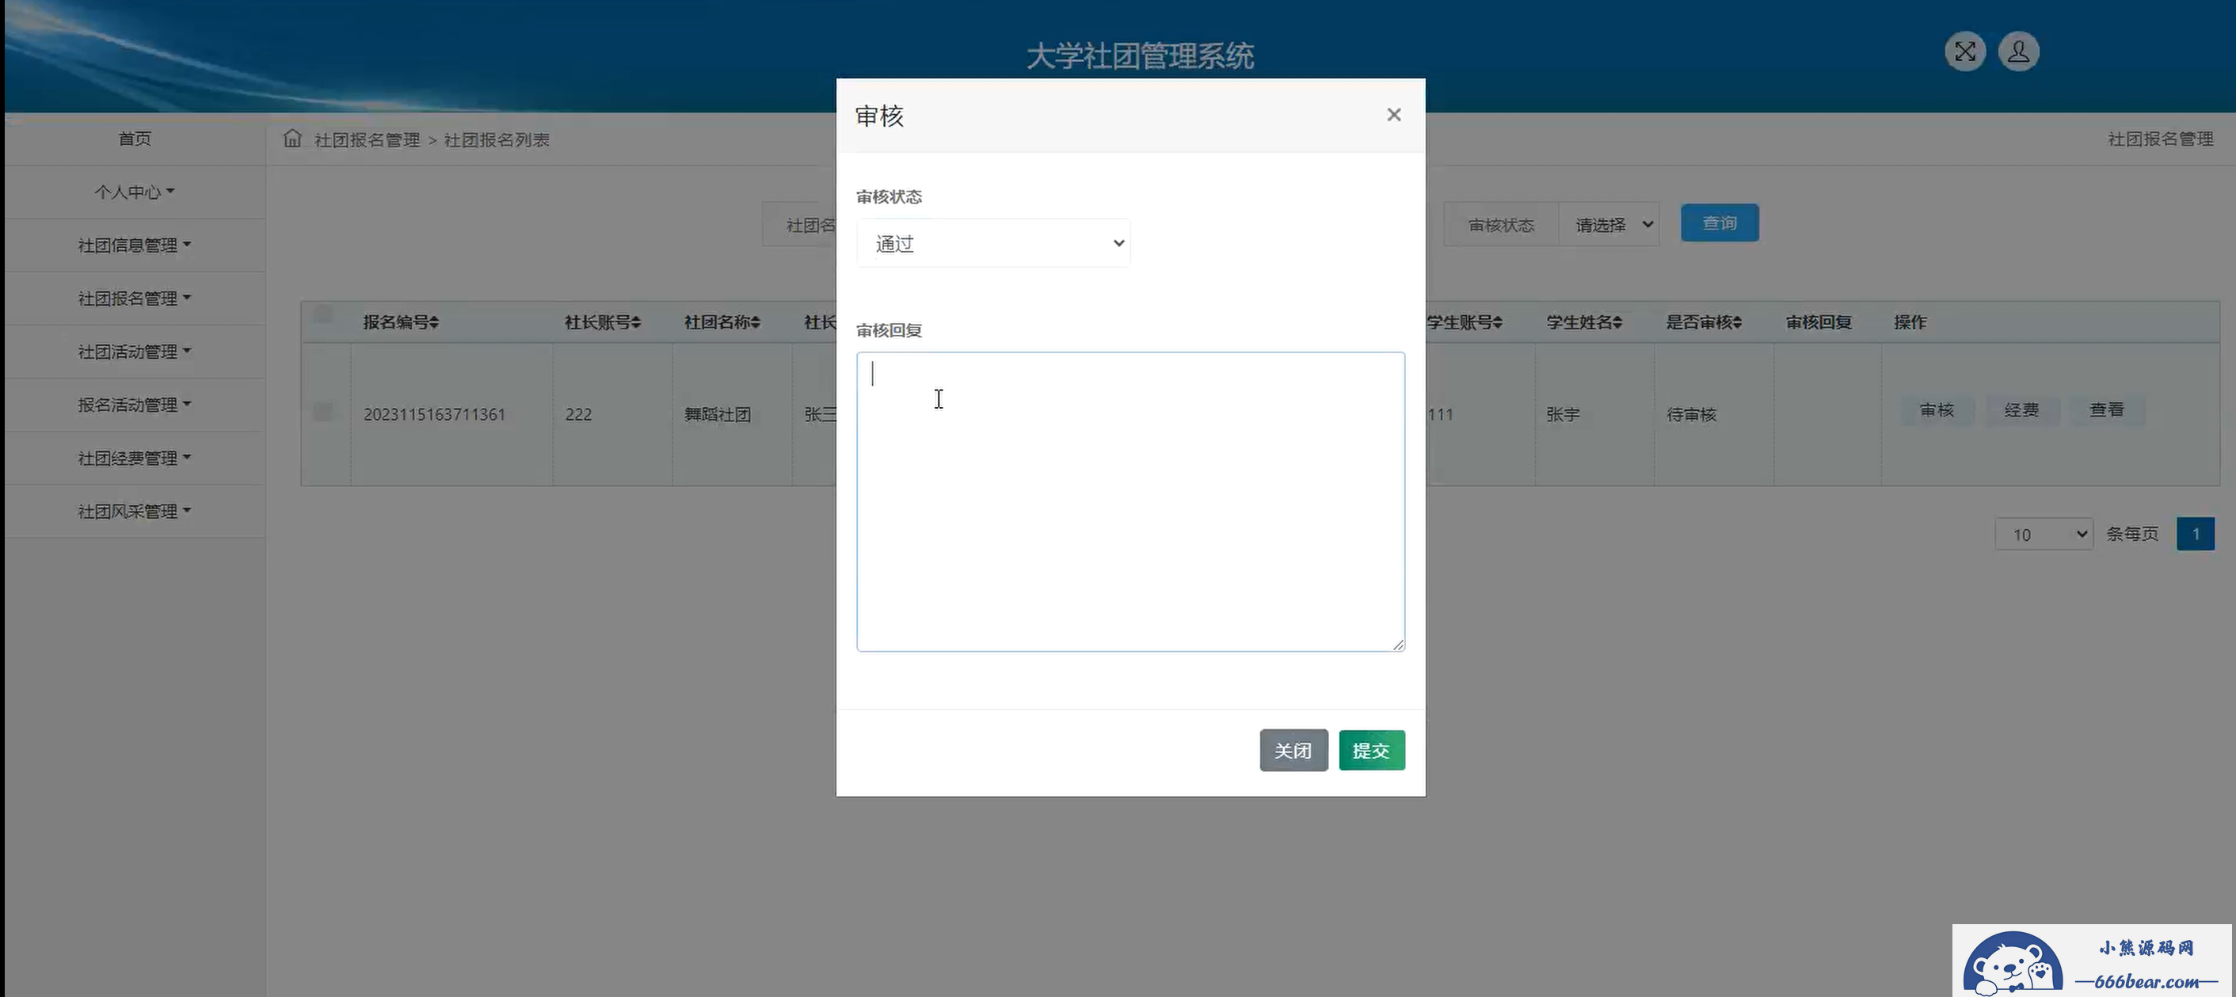Sort by 社团名称 column header
The width and height of the screenshot is (2236, 997).
pos(722,322)
